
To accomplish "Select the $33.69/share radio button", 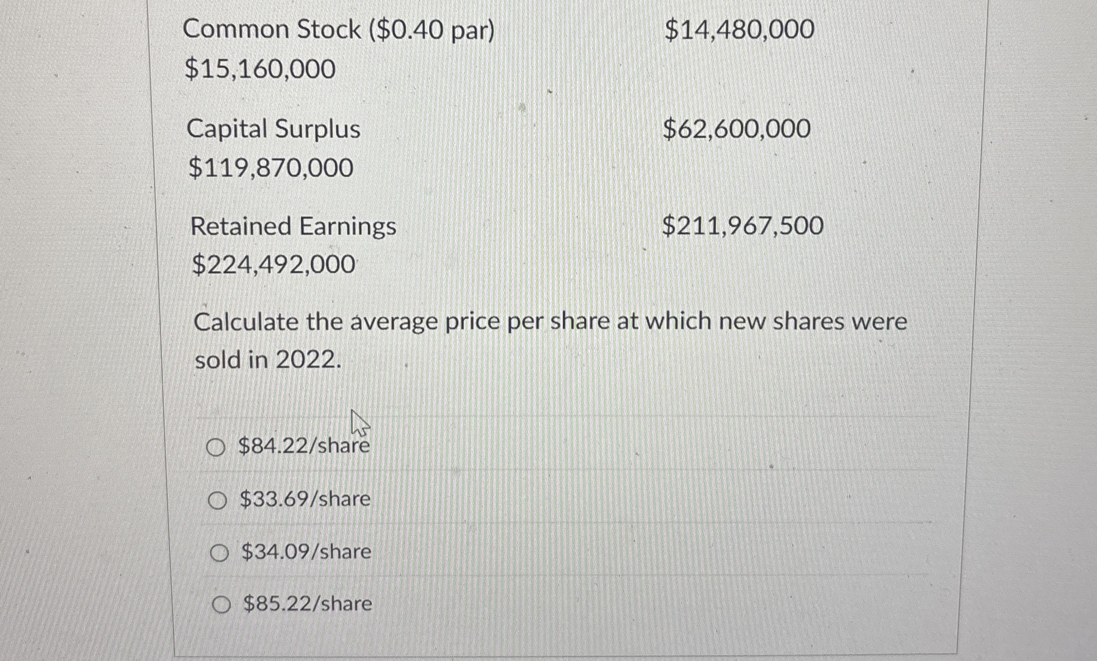I will (x=219, y=501).
